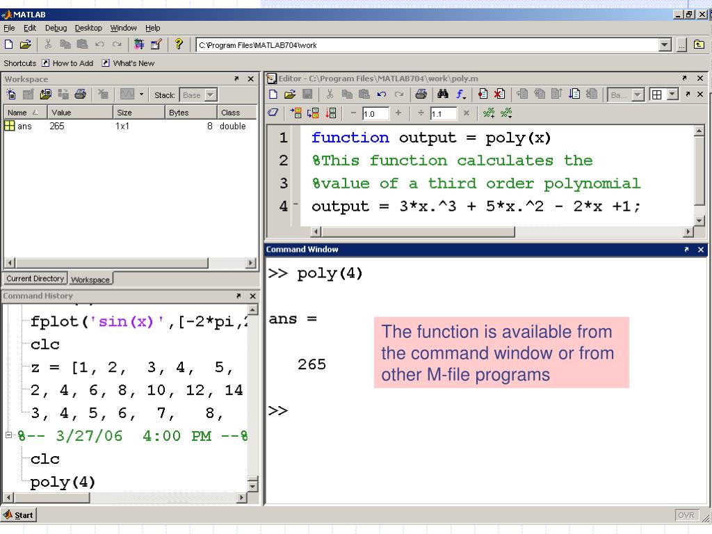
Task: Switch to the Workspace tab
Action: click(90, 280)
